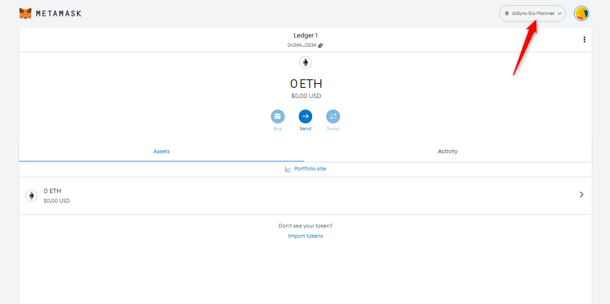Copy the wallet address with copy icon
Image resolution: width=610 pixels, height=304 pixels.
pos(320,45)
